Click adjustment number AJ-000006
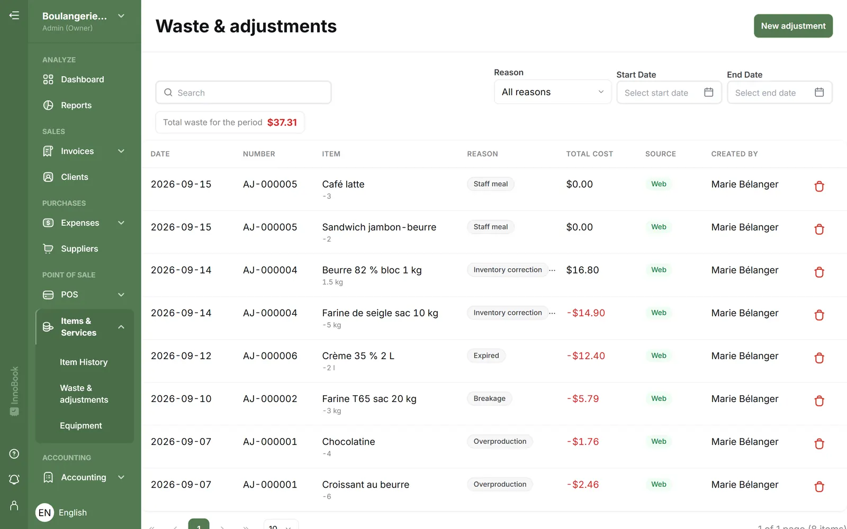 point(270,356)
